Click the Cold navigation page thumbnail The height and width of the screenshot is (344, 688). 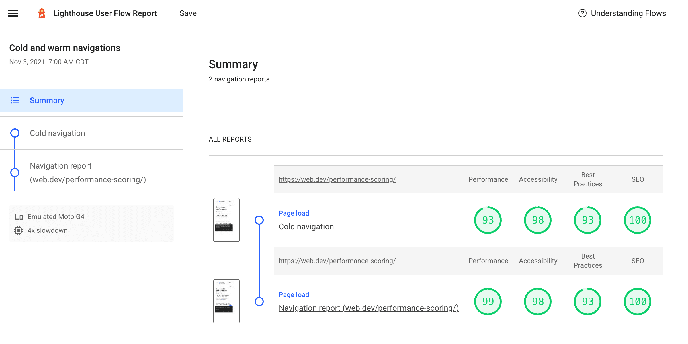tap(226, 220)
